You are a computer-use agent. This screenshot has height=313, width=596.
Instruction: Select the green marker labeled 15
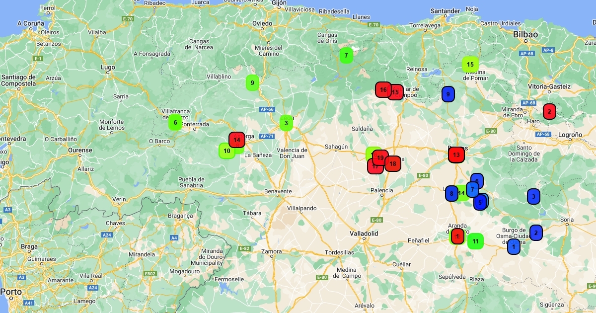click(x=470, y=64)
